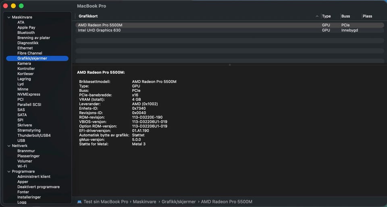
Task: Open Lagring storage info
Action: pyautogui.click(x=24, y=79)
